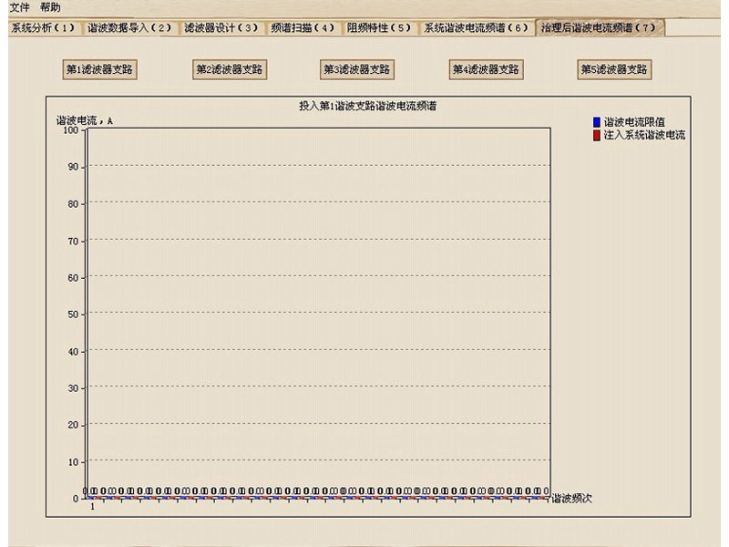Click the 50 gridline in the chart

pyautogui.click(x=317, y=314)
